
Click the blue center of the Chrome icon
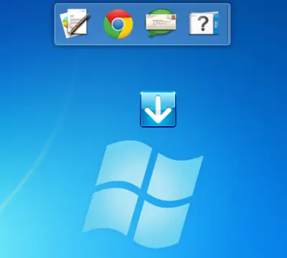(x=118, y=24)
